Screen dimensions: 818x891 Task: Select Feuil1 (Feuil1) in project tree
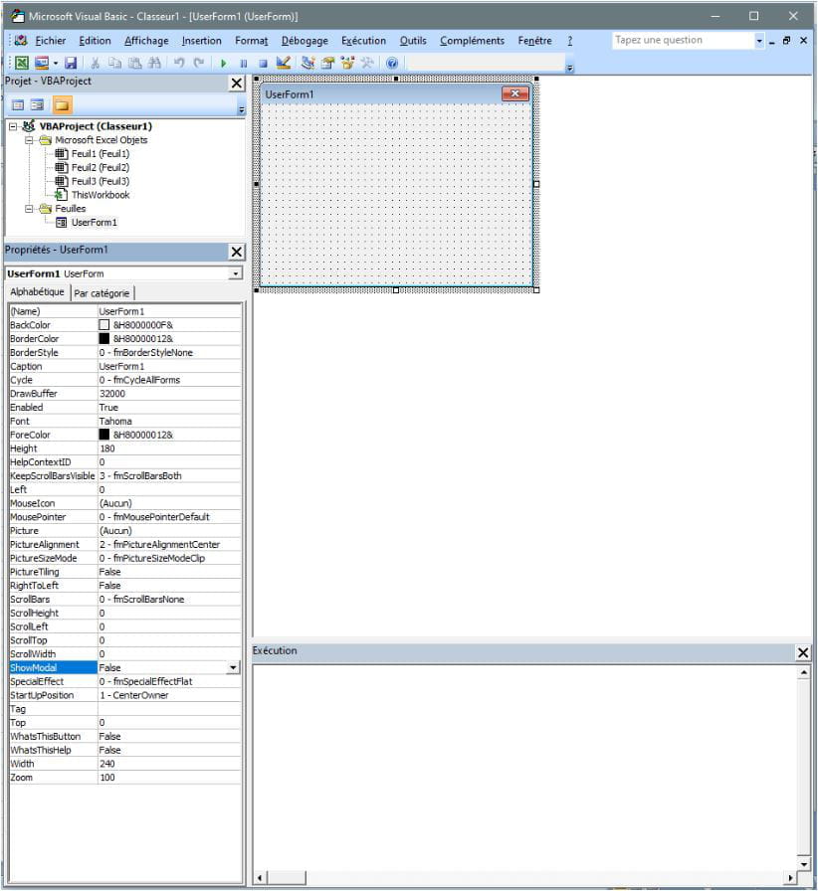click(x=101, y=154)
